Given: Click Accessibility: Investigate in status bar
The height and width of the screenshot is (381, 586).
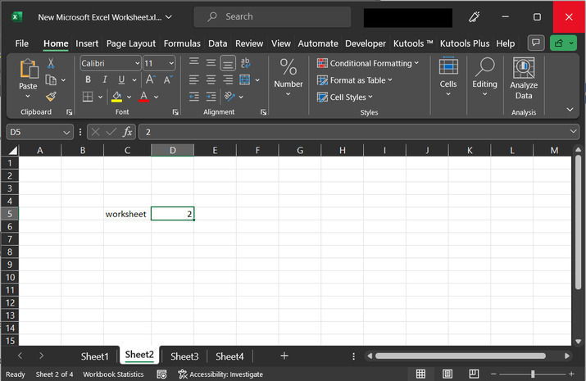Looking at the screenshot, I should (x=220, y=374).
